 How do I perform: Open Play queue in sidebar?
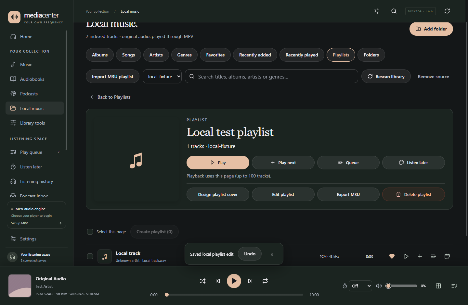(35, 152)
